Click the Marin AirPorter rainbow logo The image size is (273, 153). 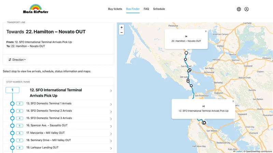(35, 9)
